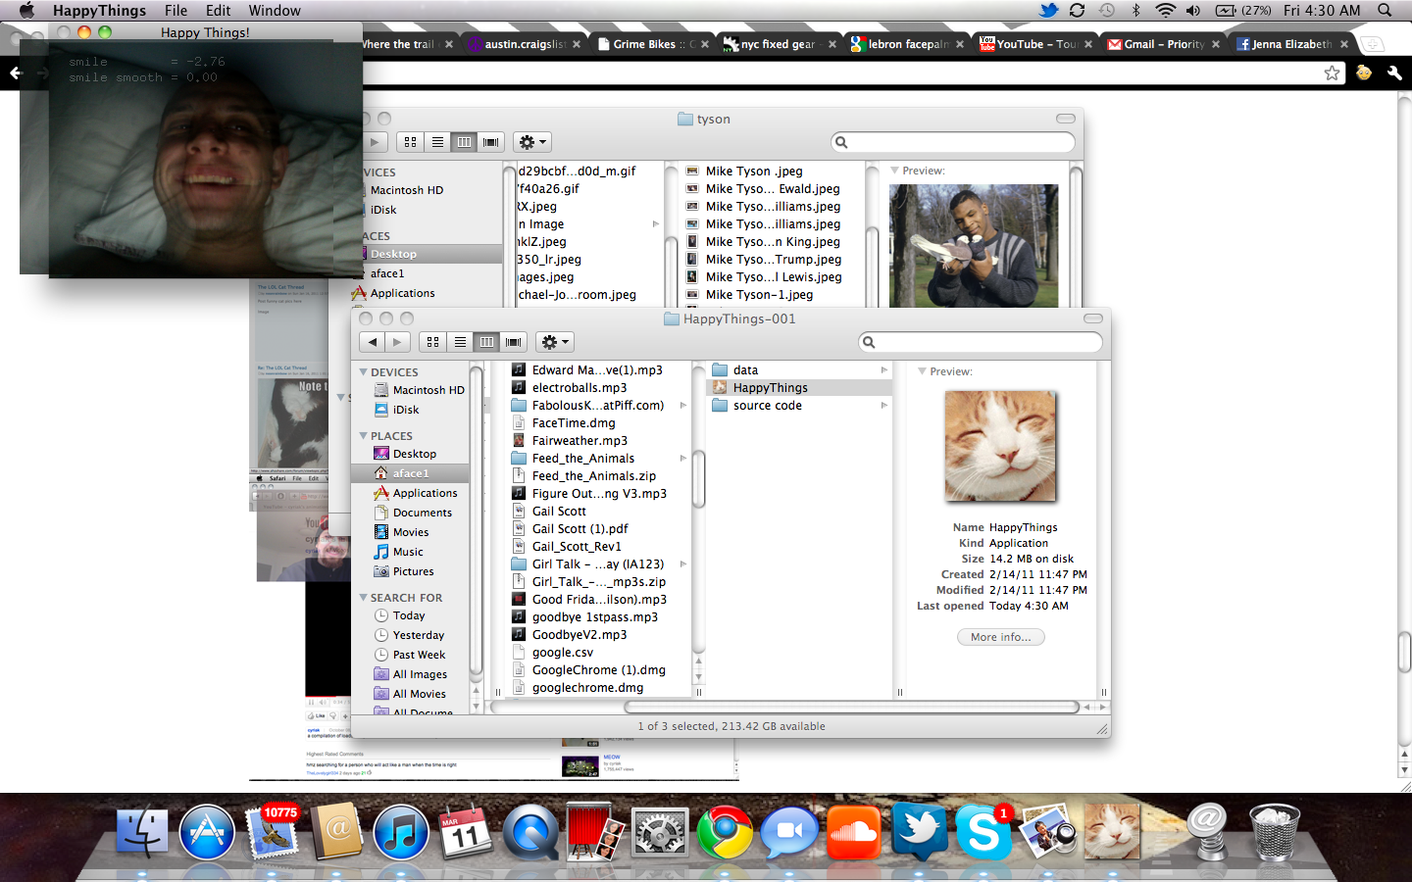Switch to the Grime Bikes tab

coord(654,44)
